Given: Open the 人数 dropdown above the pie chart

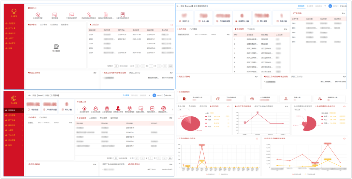Looking at the screenshot, I should (x=183, y=110).
